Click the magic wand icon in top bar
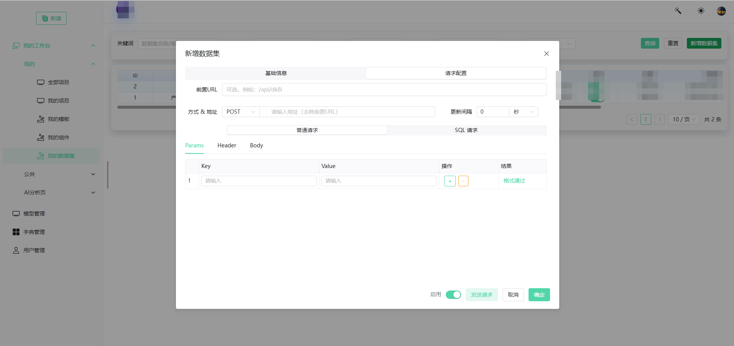Image resolution: width=734 pixels, height=346 pixels. tap(678, 11)
